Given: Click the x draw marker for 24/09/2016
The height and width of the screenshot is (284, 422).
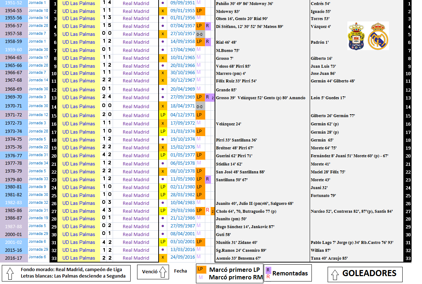Looking at the screenshot, I should tap(163, 257).
